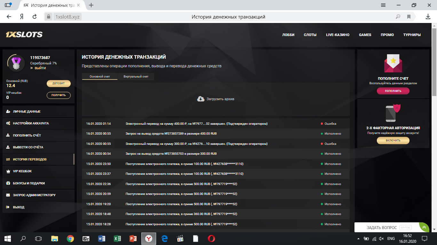This screenshot has width=437, height=245.
Task: Open Opera browser from taskbar
Action: point(211,238)
